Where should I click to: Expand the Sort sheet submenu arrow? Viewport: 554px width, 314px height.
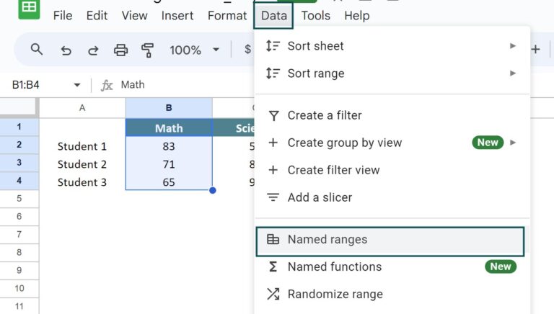point(513,46)
